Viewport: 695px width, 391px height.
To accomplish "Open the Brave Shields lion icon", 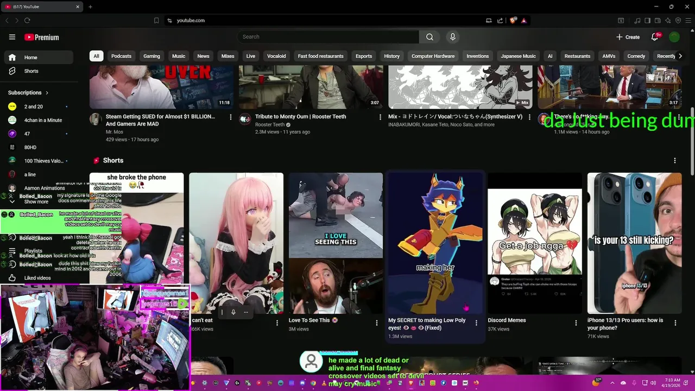I will [x=513, y=21].
